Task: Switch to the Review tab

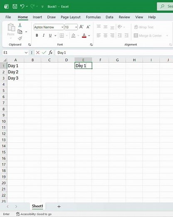Action: tap(124, 17)
